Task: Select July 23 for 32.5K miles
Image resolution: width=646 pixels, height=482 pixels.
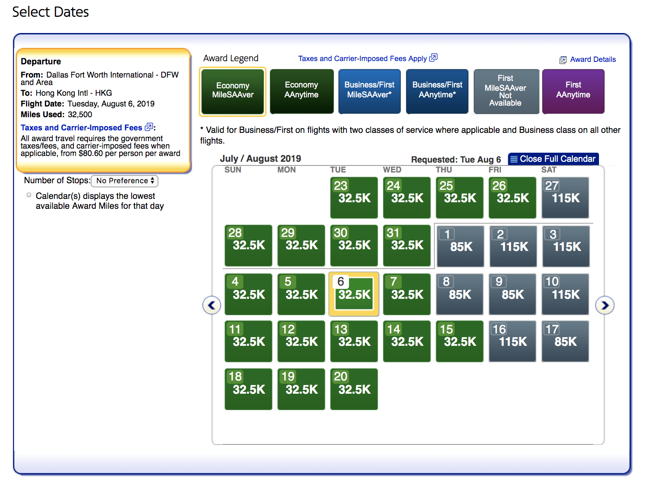Action: coord(354,198)
